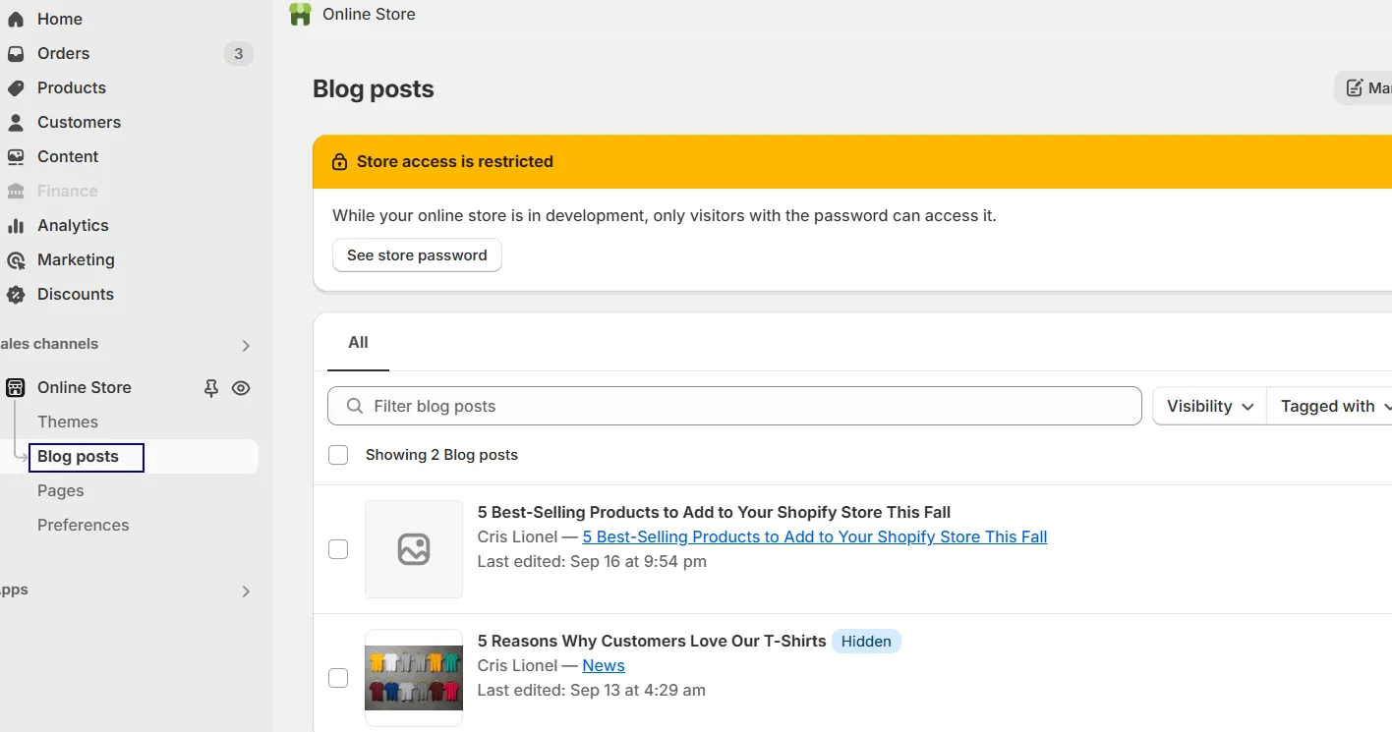Open the T-shirts post thumbnail image
The height and width of the screenshot is (732, 1392).
coord(414,678)
